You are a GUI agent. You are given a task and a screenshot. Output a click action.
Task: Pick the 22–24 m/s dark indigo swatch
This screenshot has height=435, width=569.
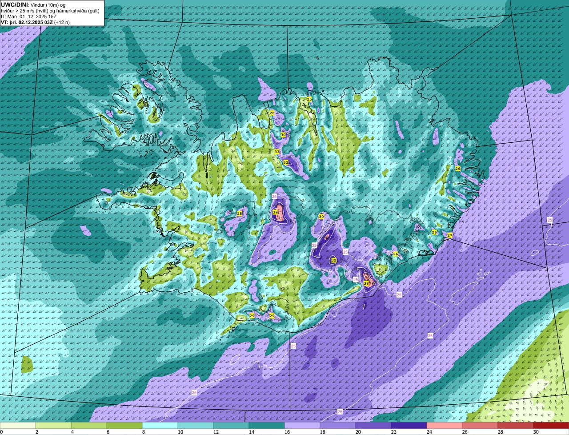[x=409, y=426]
